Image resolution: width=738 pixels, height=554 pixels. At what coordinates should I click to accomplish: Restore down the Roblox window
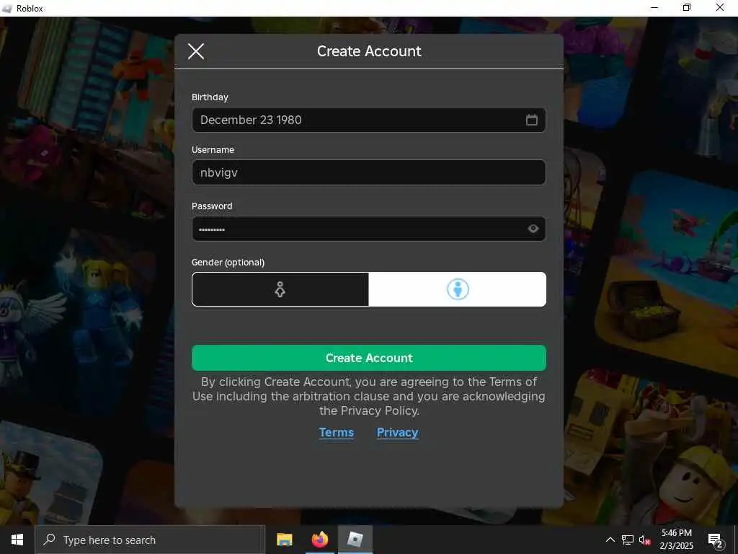[687, 8]
